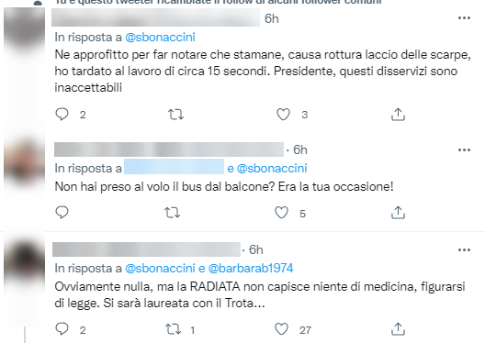Viewport: 485px width, 343px height.
Task: Reply to the shoelace delay tweet
Action: tap(62, 115)
